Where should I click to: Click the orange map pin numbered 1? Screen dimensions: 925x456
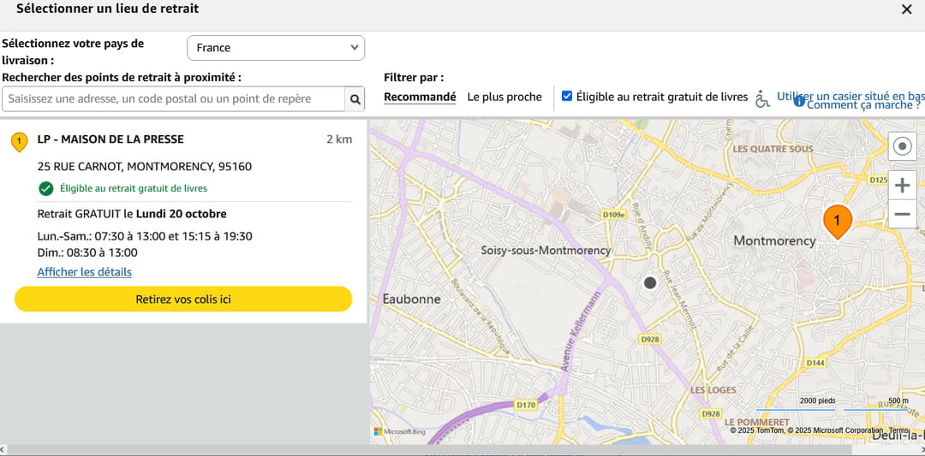837,220
